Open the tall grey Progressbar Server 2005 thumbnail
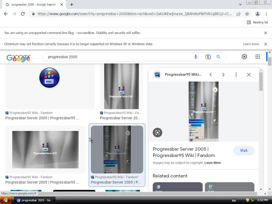Image resolution: width=272 pixels, height=204 pixels. click(x=121, y=86)
